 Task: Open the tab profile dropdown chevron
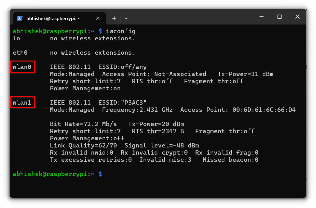point(126,18)
